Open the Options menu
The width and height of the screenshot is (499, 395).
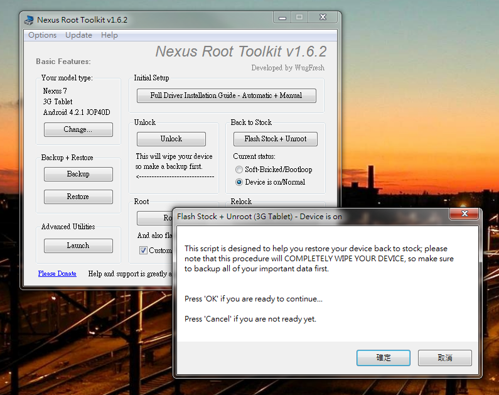coord(42,35)
